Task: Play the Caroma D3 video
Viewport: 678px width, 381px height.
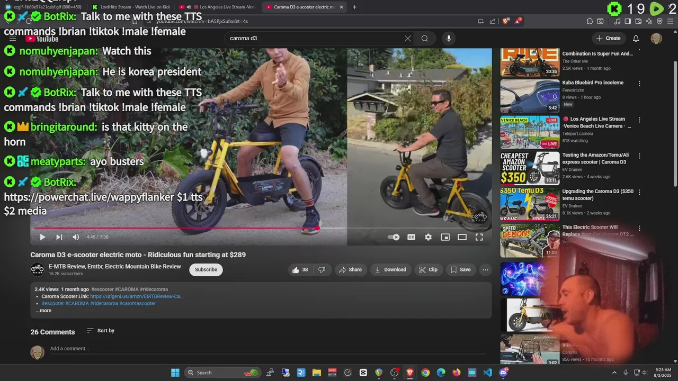Action: click(42, 237)
